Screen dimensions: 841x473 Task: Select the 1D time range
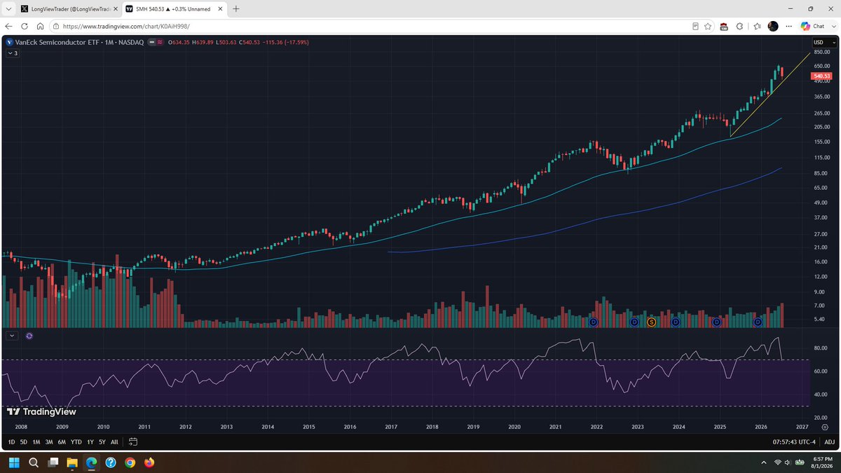(11, 442)
